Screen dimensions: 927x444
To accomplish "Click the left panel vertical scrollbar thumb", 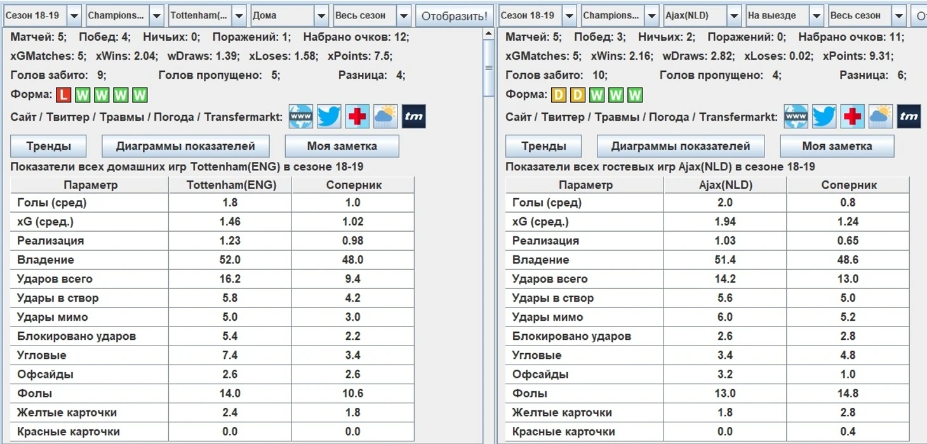I will 488,67.
